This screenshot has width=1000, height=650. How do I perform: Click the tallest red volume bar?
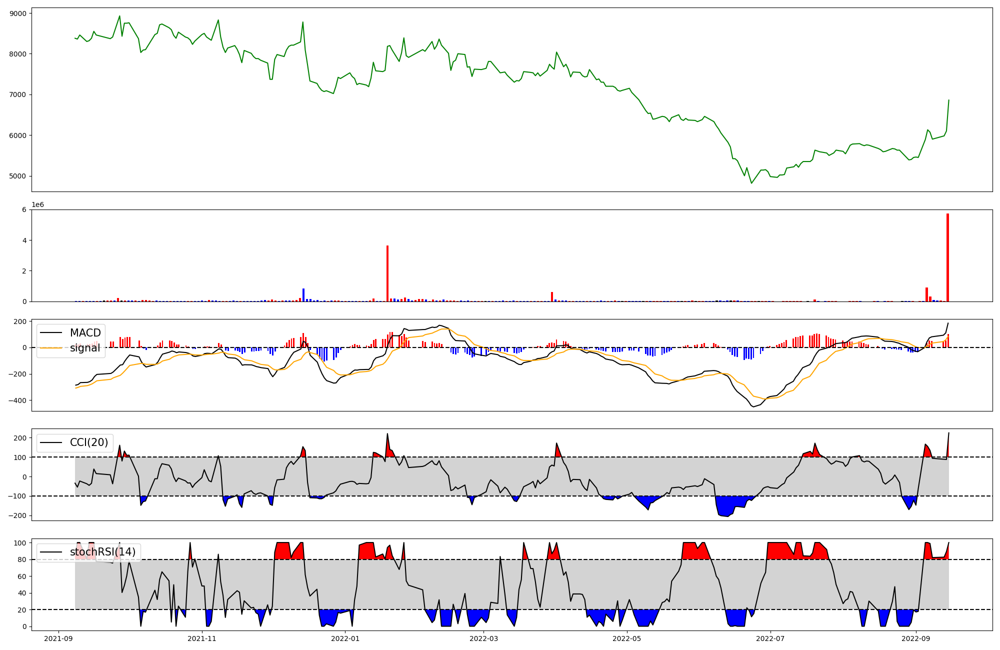(947, 257)
